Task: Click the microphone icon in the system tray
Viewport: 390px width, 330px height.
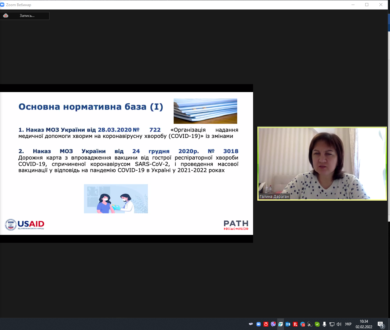Action: pyautogui.click(x=325, y=324)
